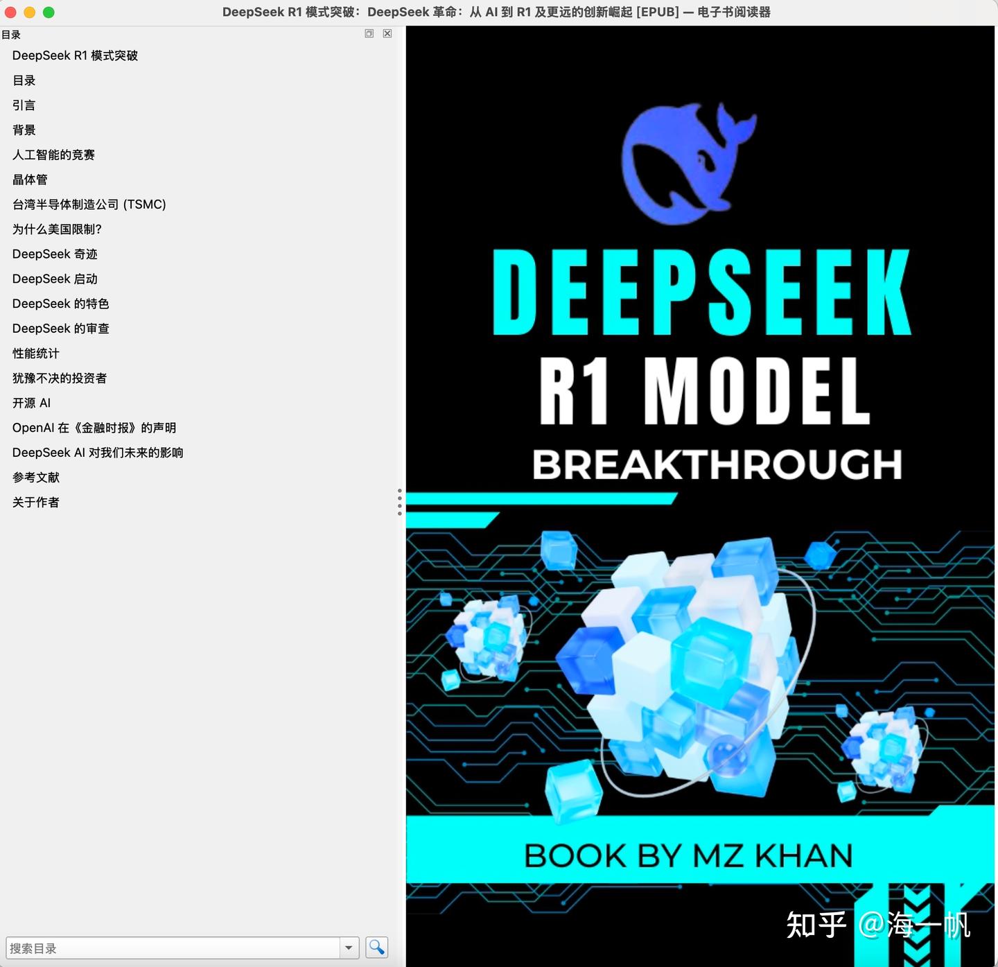Image resolution: width=998 pixels, height=967 pixels.
Task: Go to 为什么美国限制? chapter
Action: coord(57,229)
